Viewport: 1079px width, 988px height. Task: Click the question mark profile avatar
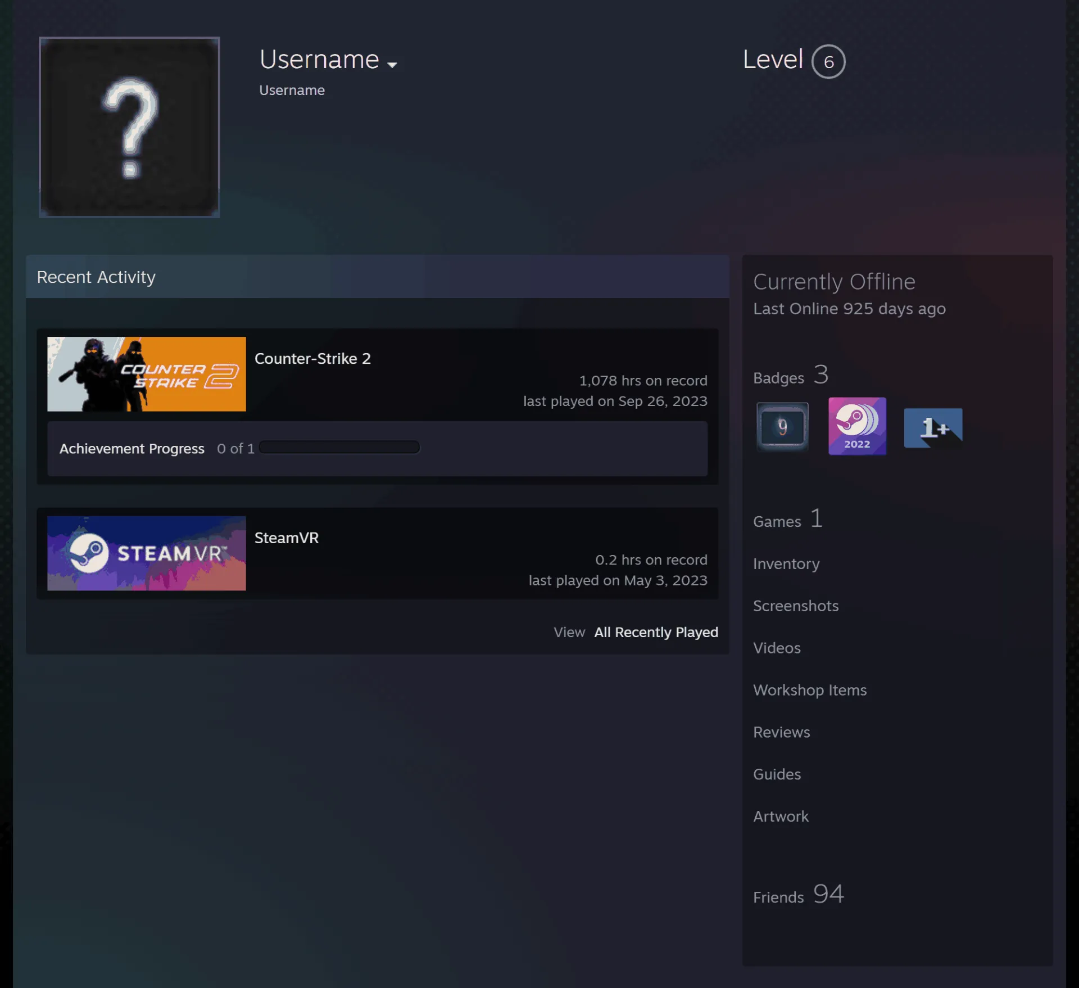click(129, 127)
